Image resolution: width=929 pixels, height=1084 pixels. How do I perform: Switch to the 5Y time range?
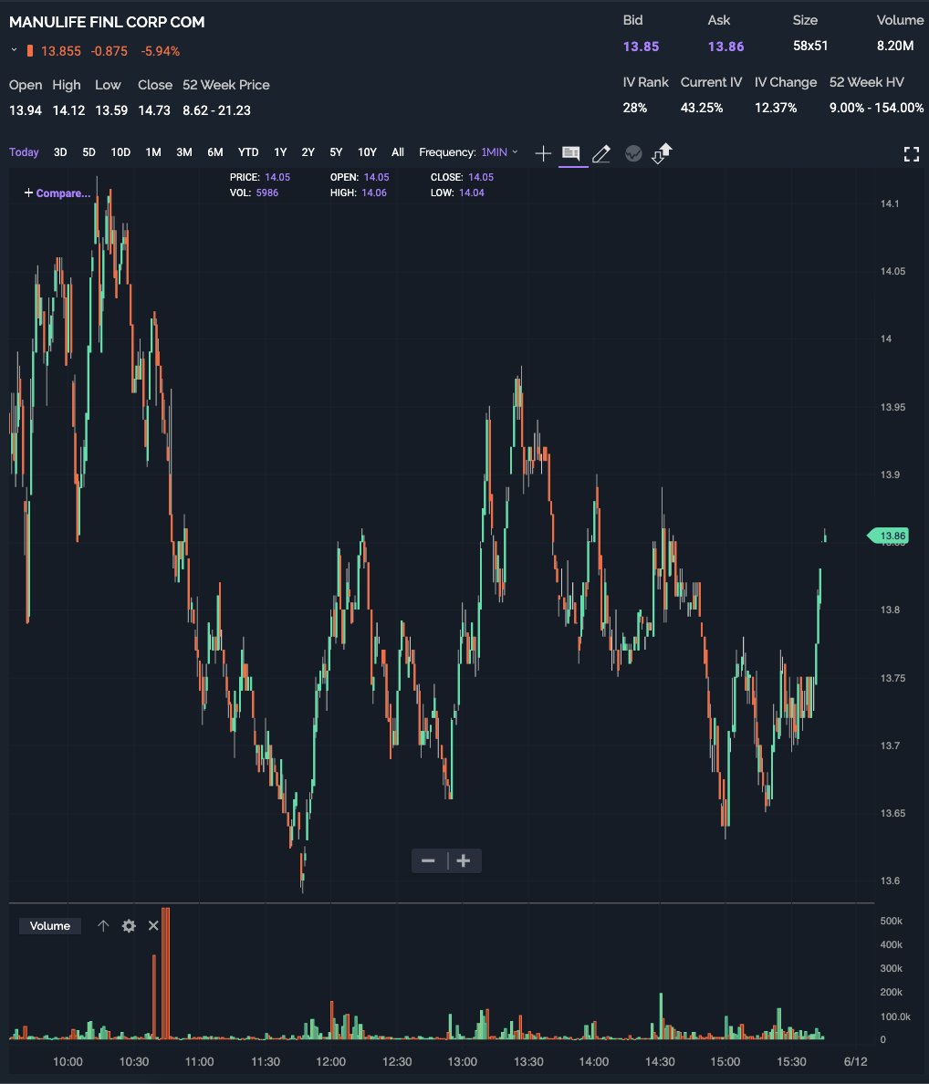pyautogui.click(x=336, y=152)
